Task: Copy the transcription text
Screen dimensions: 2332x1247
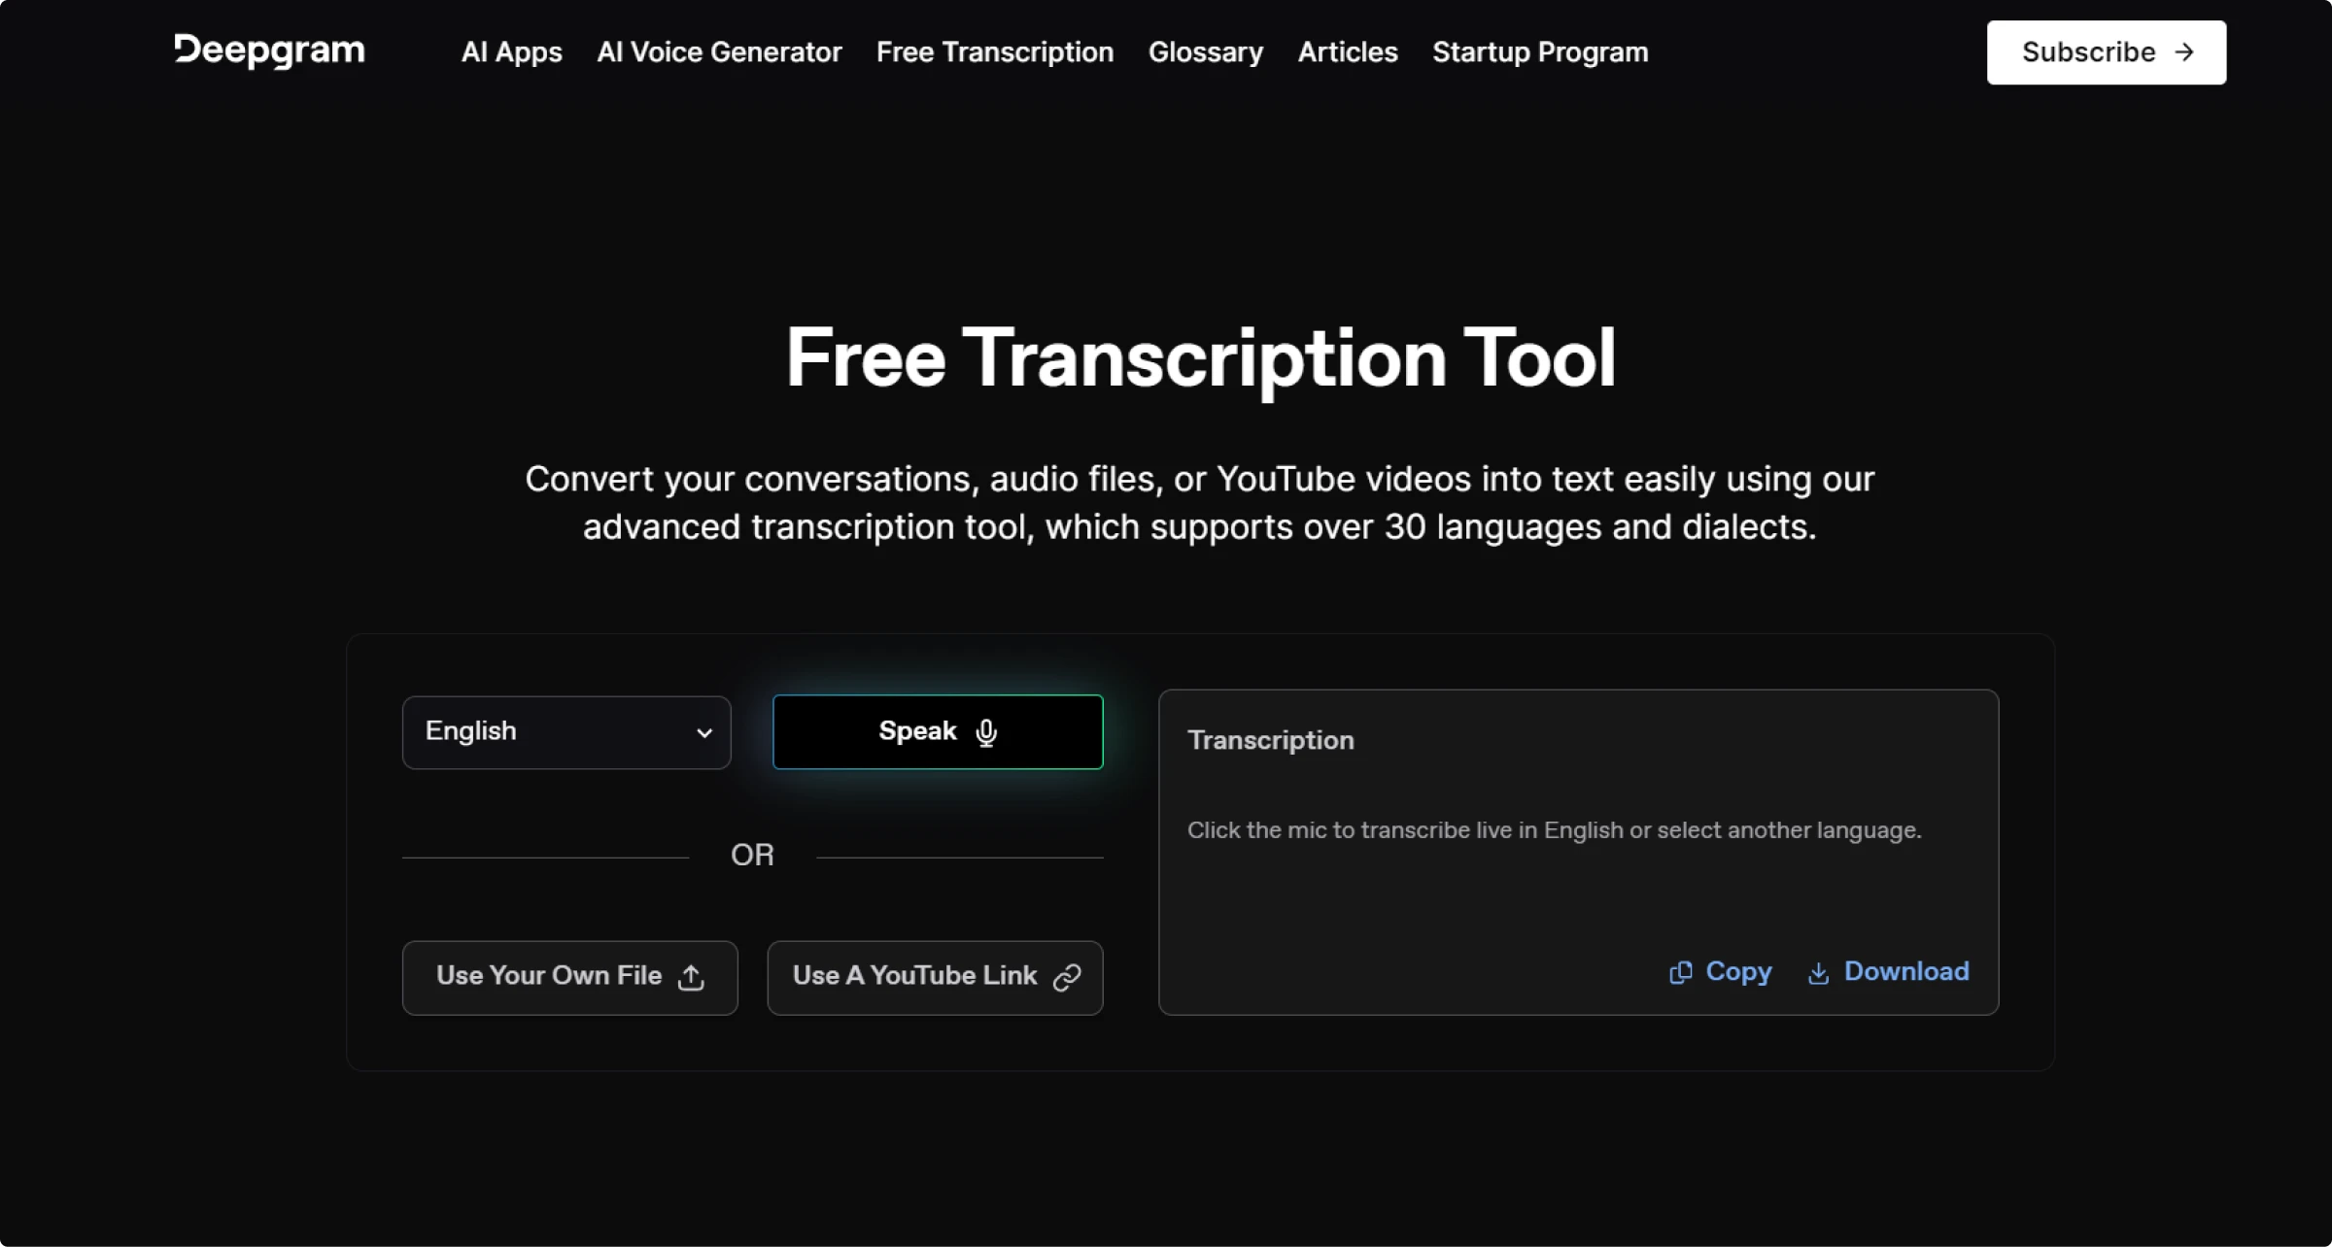Action: [1721, 972]
